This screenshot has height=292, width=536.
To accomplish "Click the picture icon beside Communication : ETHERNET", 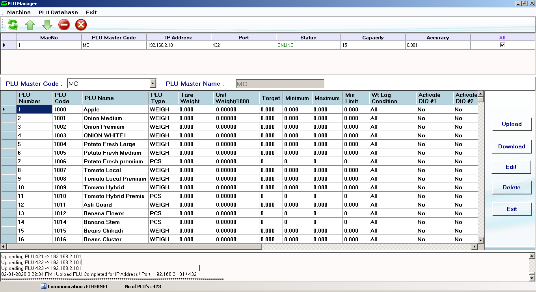I will pos(44,286).
